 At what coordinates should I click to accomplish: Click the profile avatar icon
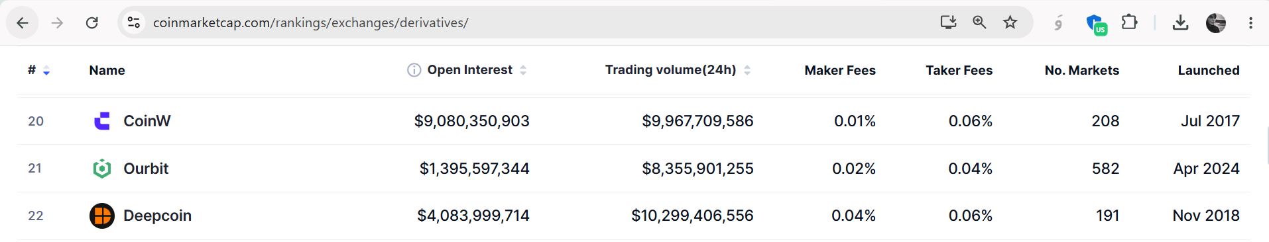(1215, 23)
